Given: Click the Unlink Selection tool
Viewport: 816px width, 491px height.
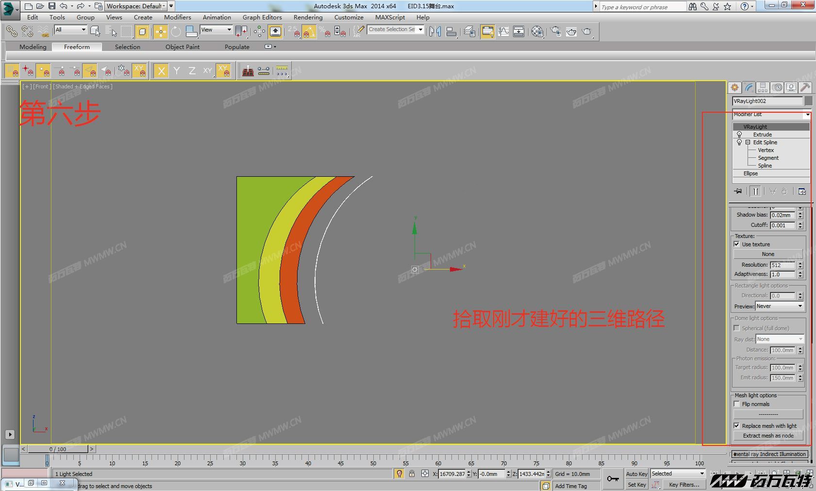Looking at the screenshot, I should click(27, 32).
